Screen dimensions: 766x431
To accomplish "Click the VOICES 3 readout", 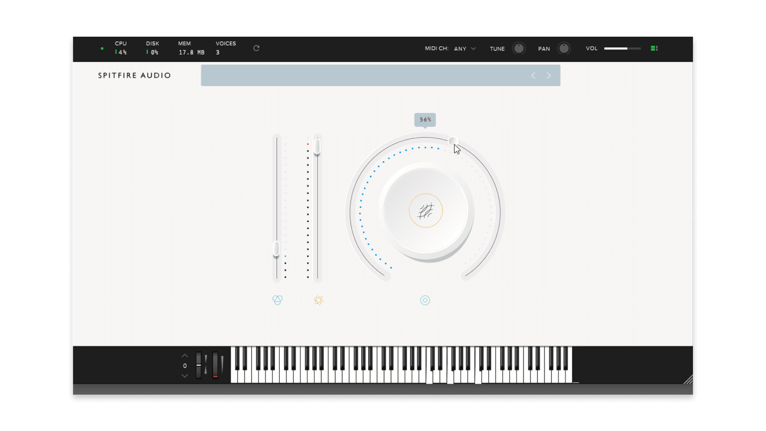I will [226, 48].
